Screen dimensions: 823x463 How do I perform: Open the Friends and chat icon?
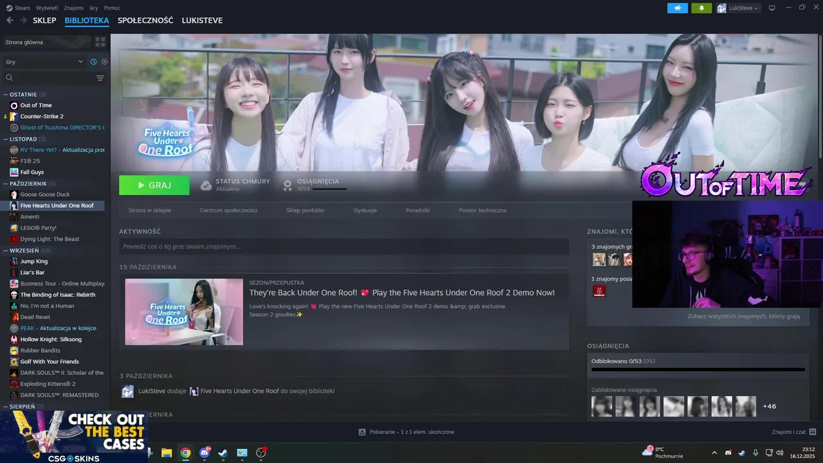tap(813, 432)
